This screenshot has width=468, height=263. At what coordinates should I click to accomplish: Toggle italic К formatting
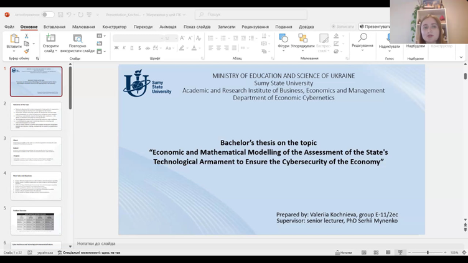(x=124, y=48)
